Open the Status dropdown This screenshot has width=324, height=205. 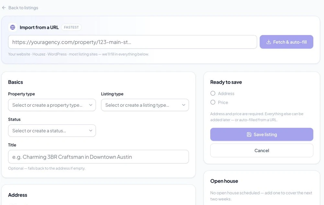pos(52,130)
